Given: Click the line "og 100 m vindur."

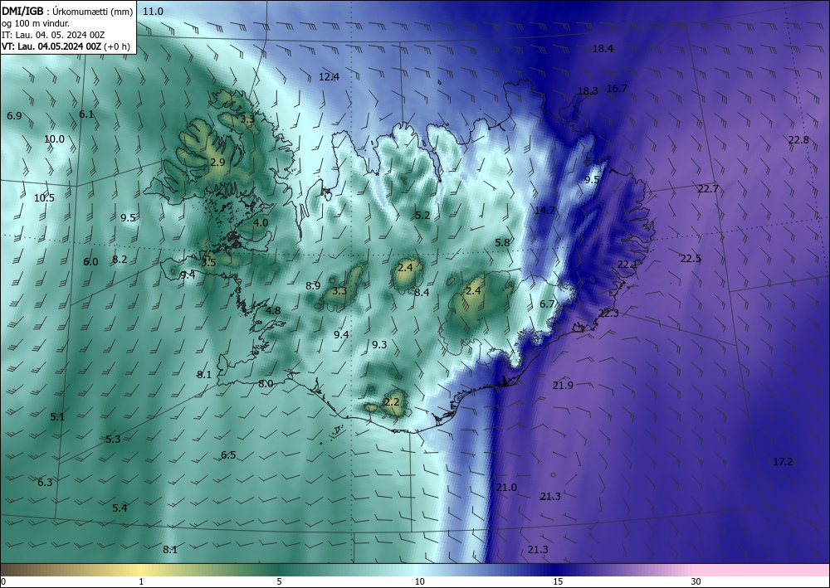Looking at the screenshot, I should point(36,23).
